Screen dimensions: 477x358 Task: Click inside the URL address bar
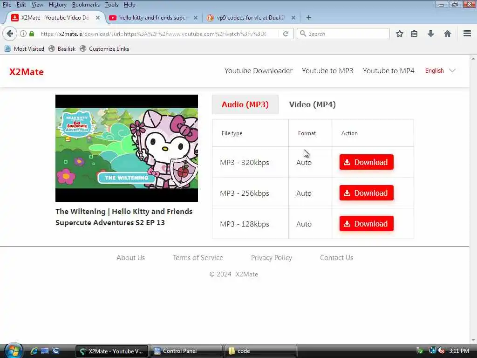[155, 34]
